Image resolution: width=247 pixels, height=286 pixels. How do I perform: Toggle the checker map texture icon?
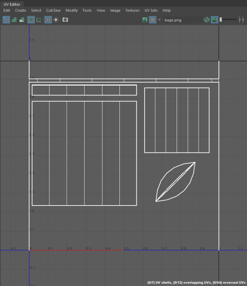pyautogui.click(x=153, y=20)
